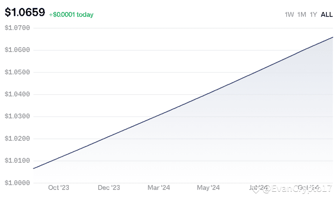Select the ALL time range
The height and width of the screenshot is (197, 335).
[327, 15]
